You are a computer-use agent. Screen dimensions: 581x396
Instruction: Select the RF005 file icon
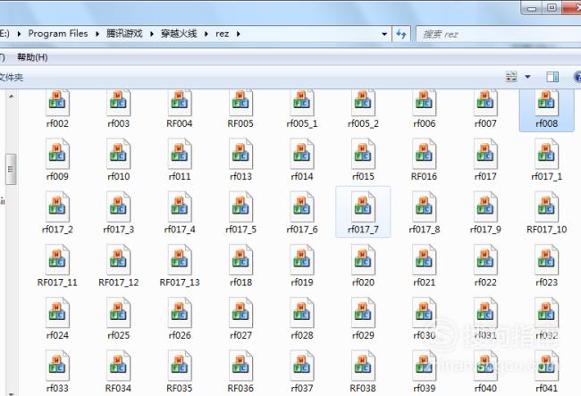point(240,103)
